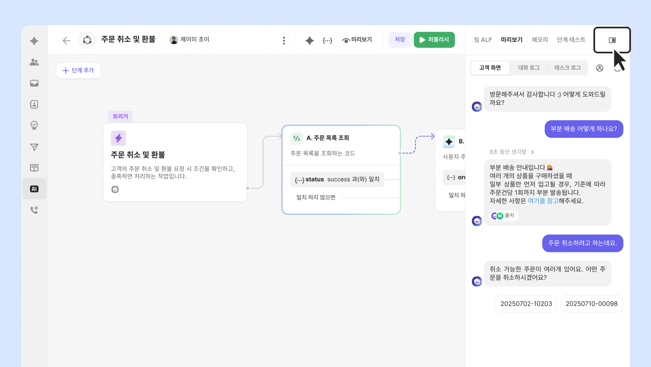Open the AI section in left sidebar
651x367 pixels.
tap(34, 189)
